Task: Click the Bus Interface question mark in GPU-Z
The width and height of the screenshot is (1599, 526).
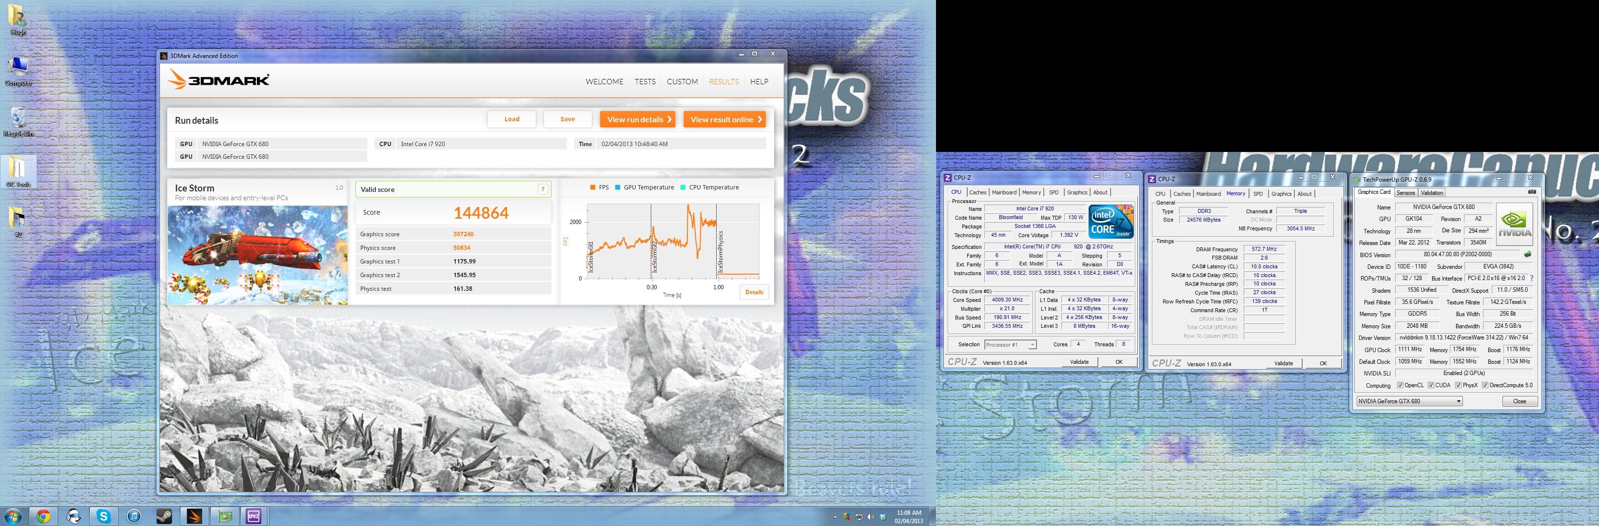Action: [x=1531, y=278]
